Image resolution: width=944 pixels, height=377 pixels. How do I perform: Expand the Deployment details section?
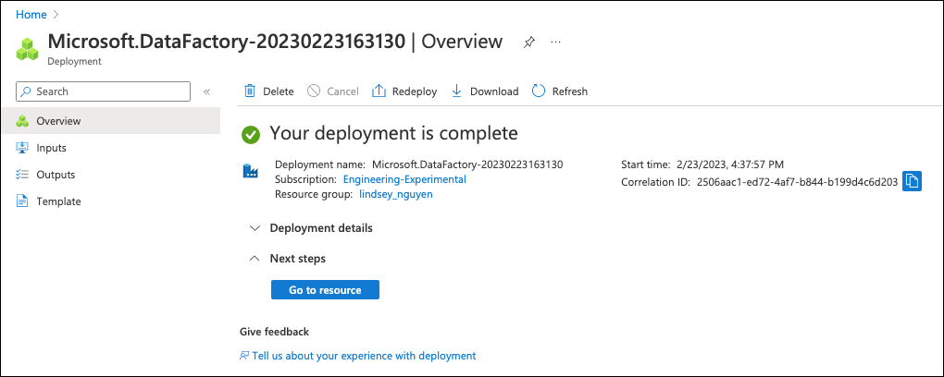click(x=313, y=228)
